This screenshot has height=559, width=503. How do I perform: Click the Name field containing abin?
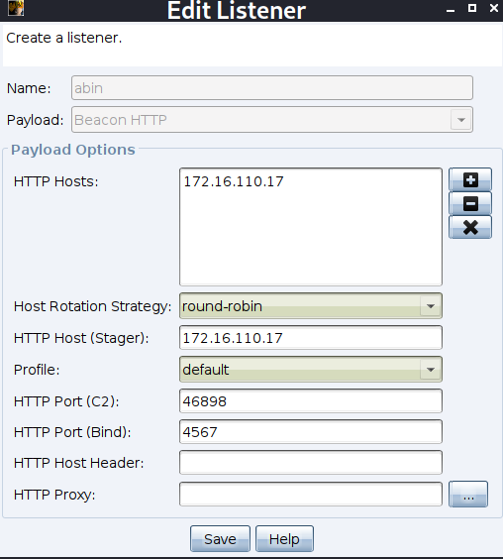coord(272,87)
